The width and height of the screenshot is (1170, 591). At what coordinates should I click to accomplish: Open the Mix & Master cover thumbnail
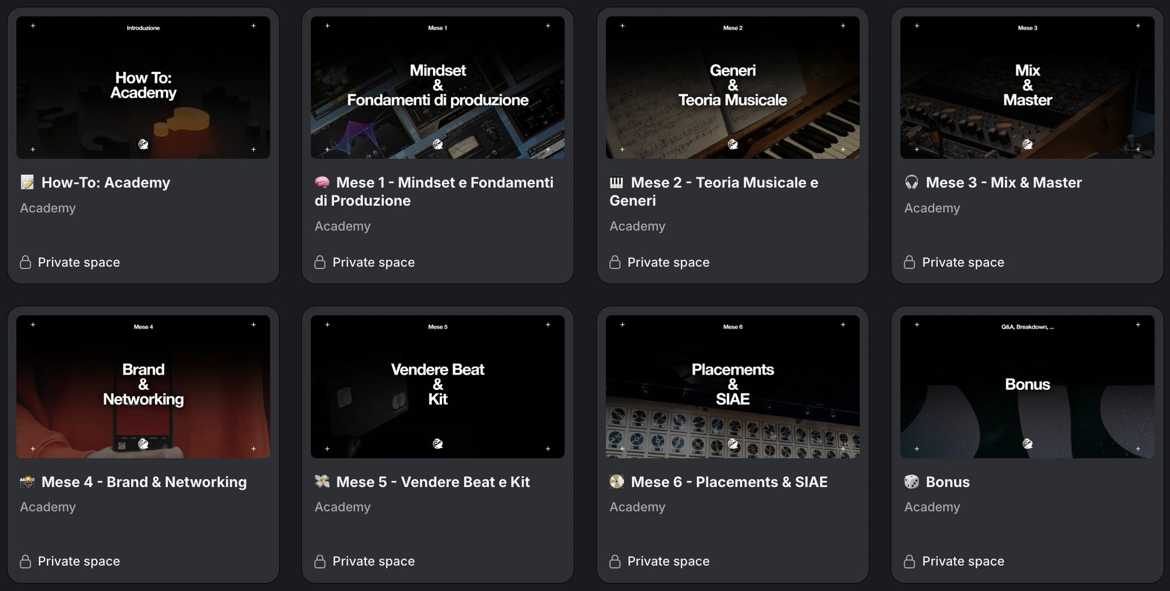click(x=1027, y=88)
